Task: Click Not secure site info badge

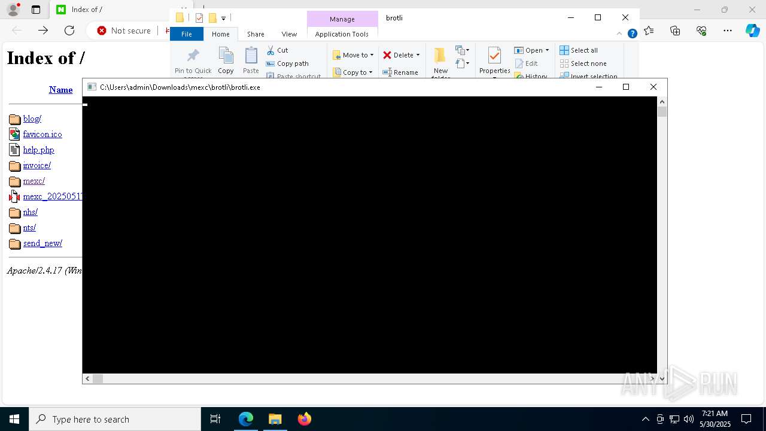Action: pyautogui.click(x=124, y=31)
